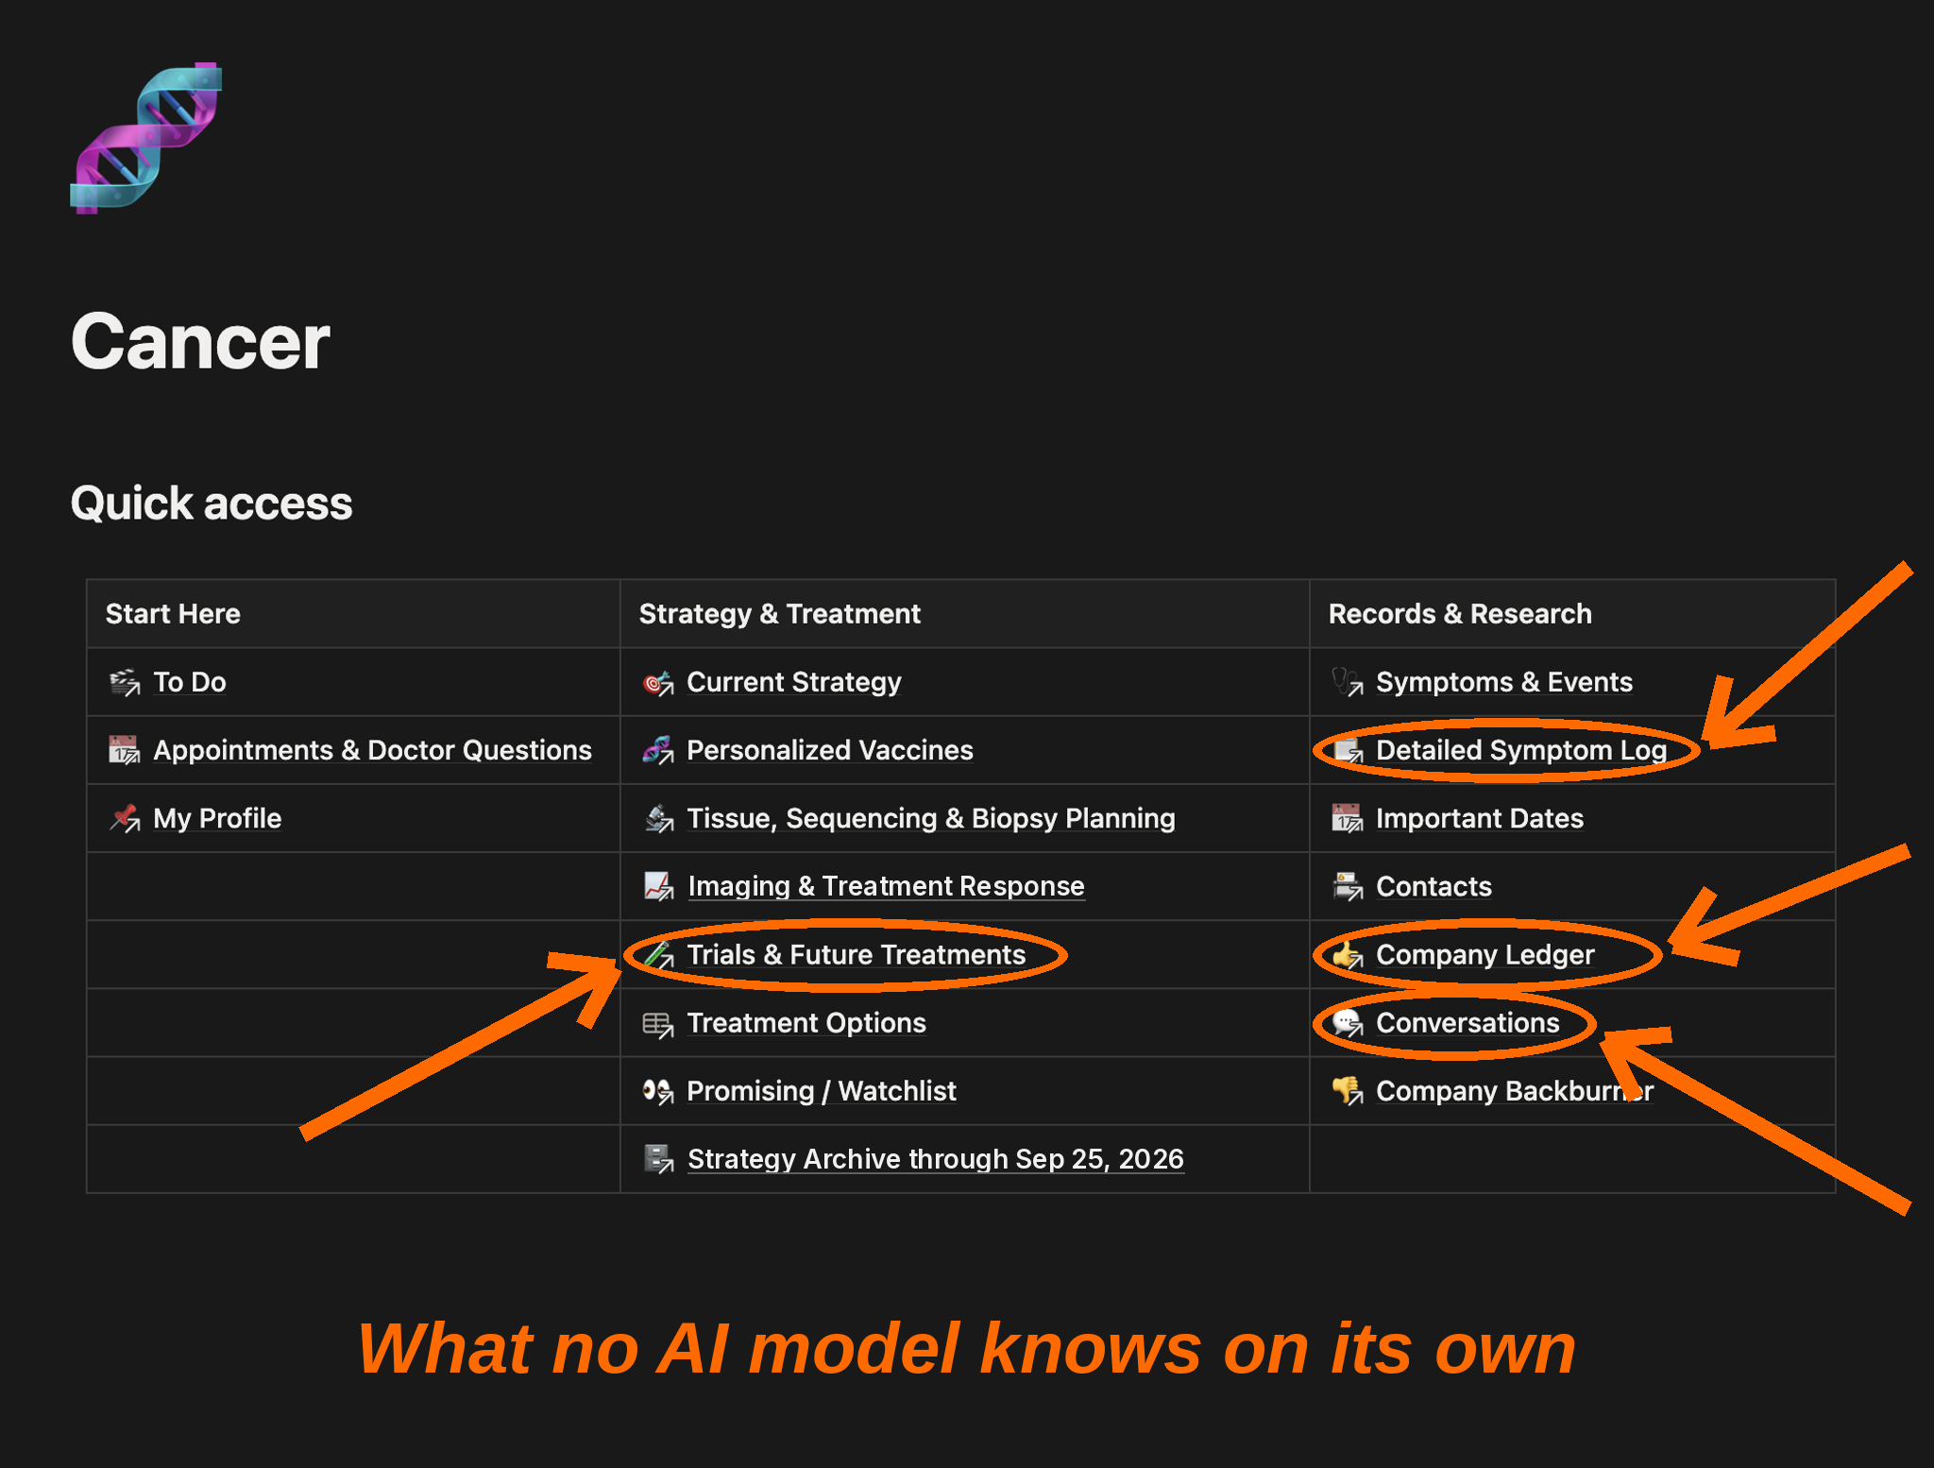This screenshot has width=1934, height=1468.
Task: Open the Important Dates page
Action: click(x=1479, y=818)
